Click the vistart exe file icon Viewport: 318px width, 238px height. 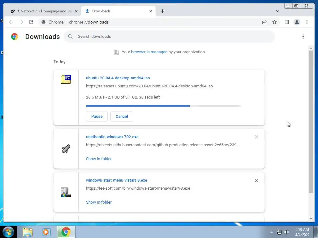66,192
